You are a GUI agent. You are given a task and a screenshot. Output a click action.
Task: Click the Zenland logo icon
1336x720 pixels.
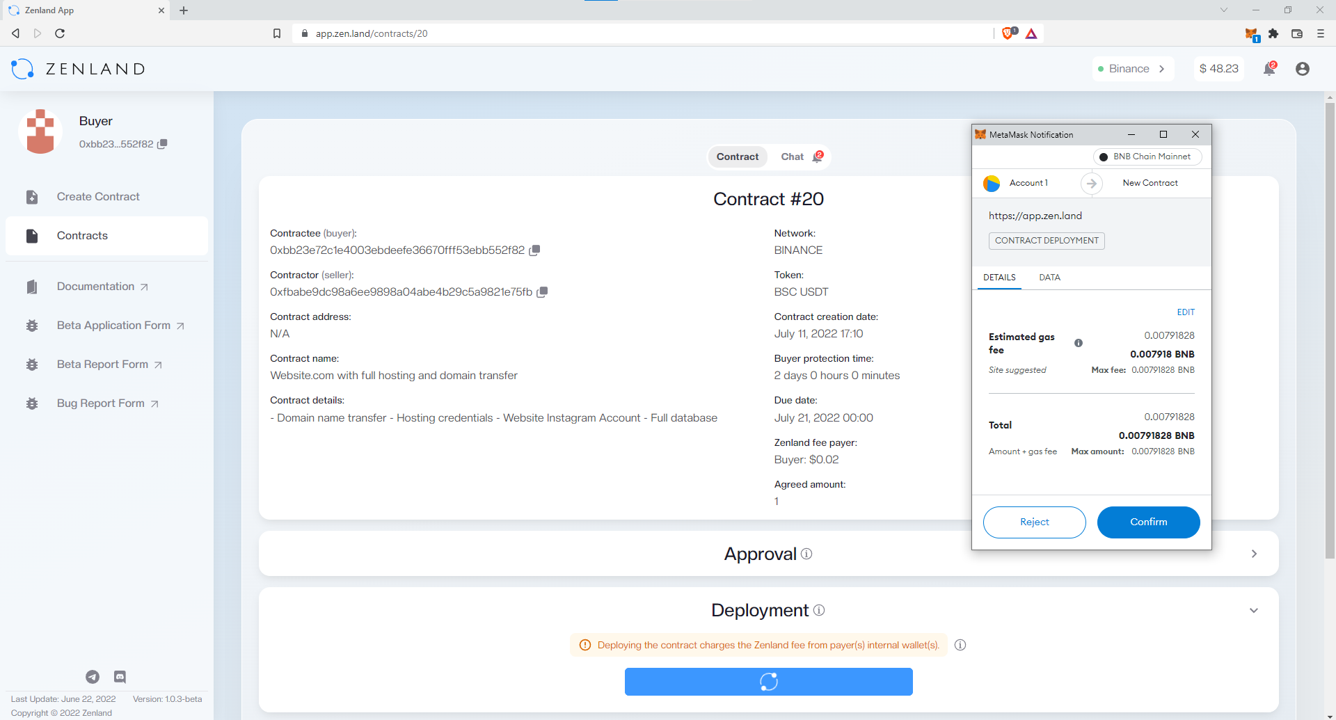[22, 69]
